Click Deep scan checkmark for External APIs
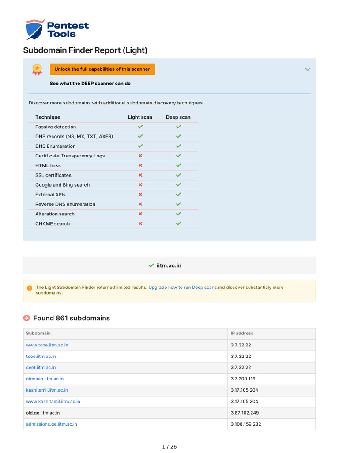The height and width of the screenshot is (453, 339). click(x=178, y=195)
